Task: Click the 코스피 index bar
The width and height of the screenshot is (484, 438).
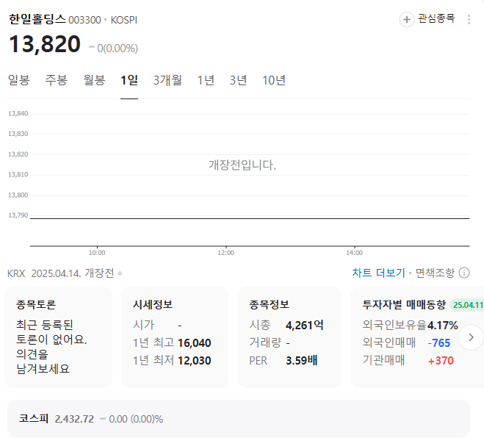Action: coord(239,419)
